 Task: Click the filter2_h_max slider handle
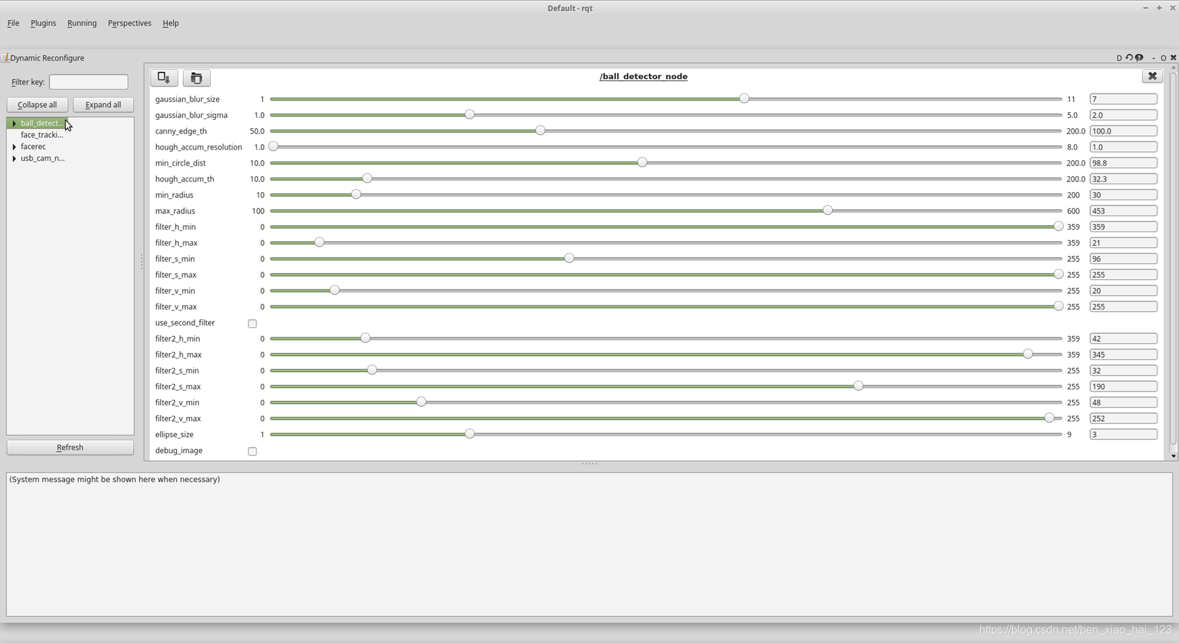[x=1028, y=354]
